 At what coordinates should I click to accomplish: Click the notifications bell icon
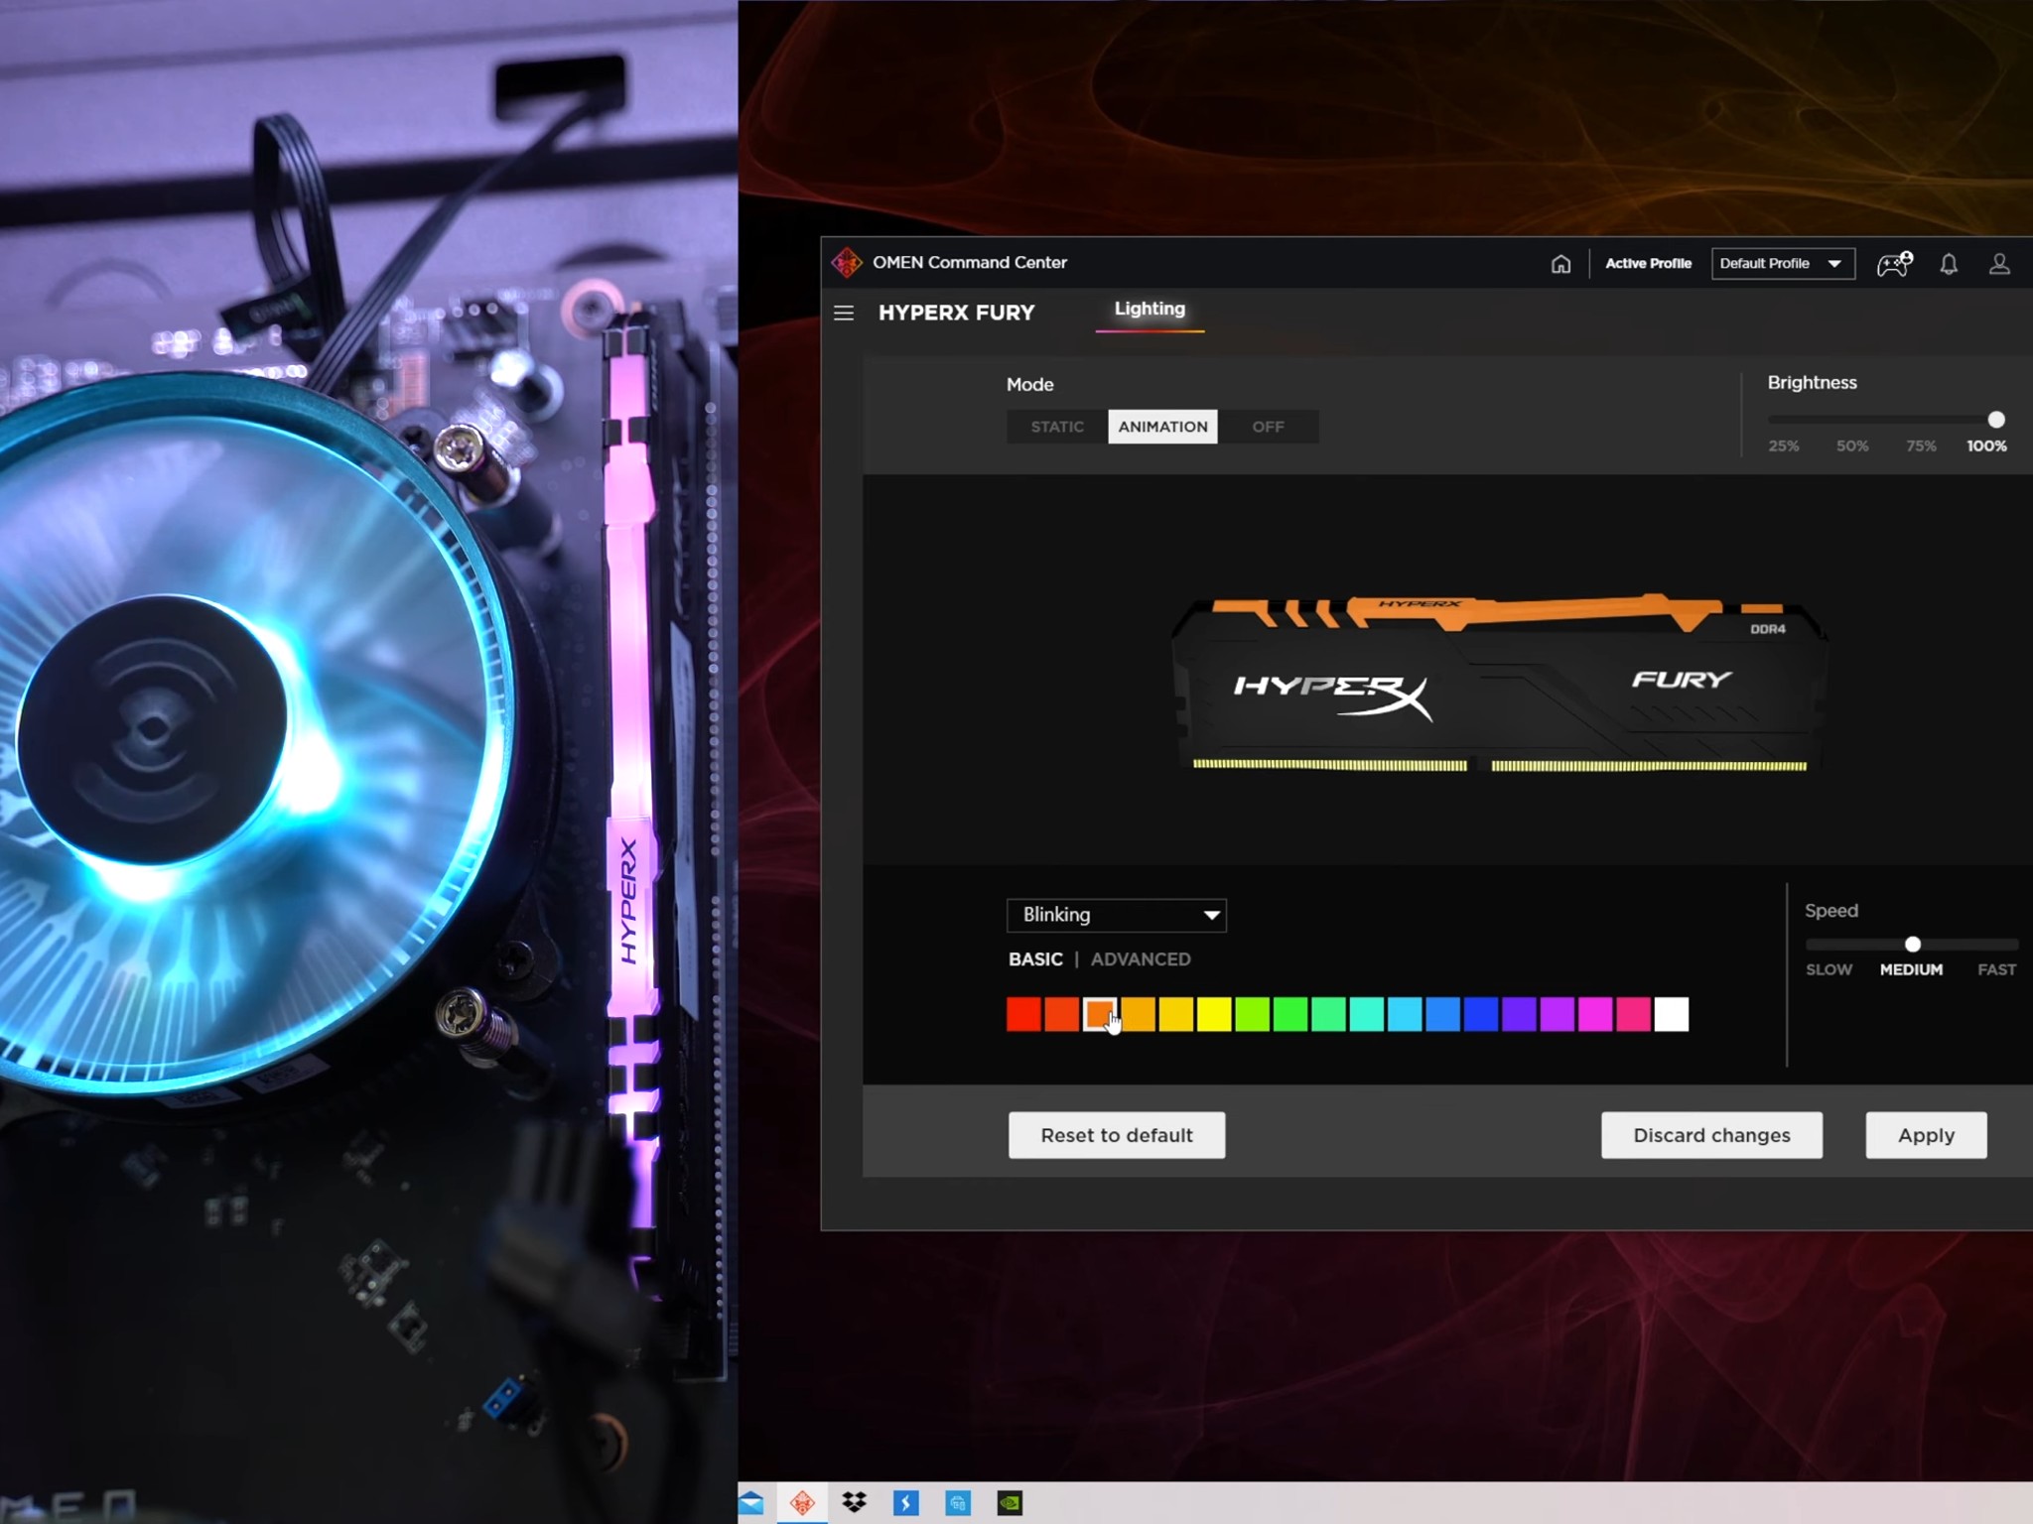[x=1948, y=264]
